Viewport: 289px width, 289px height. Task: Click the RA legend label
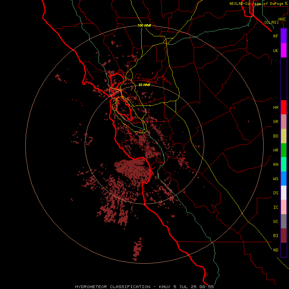point(276,165)
